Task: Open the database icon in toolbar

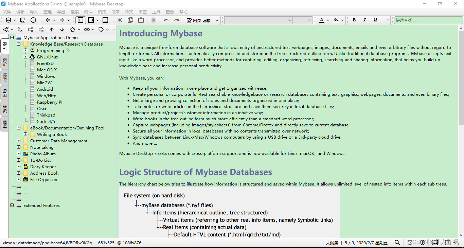Action: coord(8,20)
